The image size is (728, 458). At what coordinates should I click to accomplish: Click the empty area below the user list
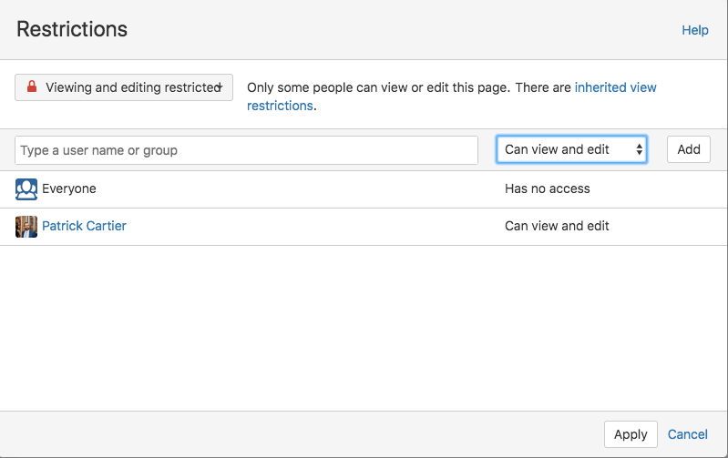(x=364, y=328)
